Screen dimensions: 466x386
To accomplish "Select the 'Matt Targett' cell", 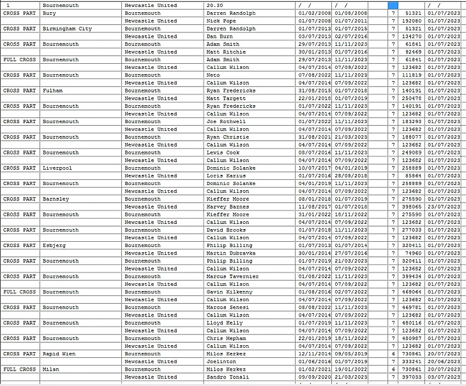I will (250, 98).
